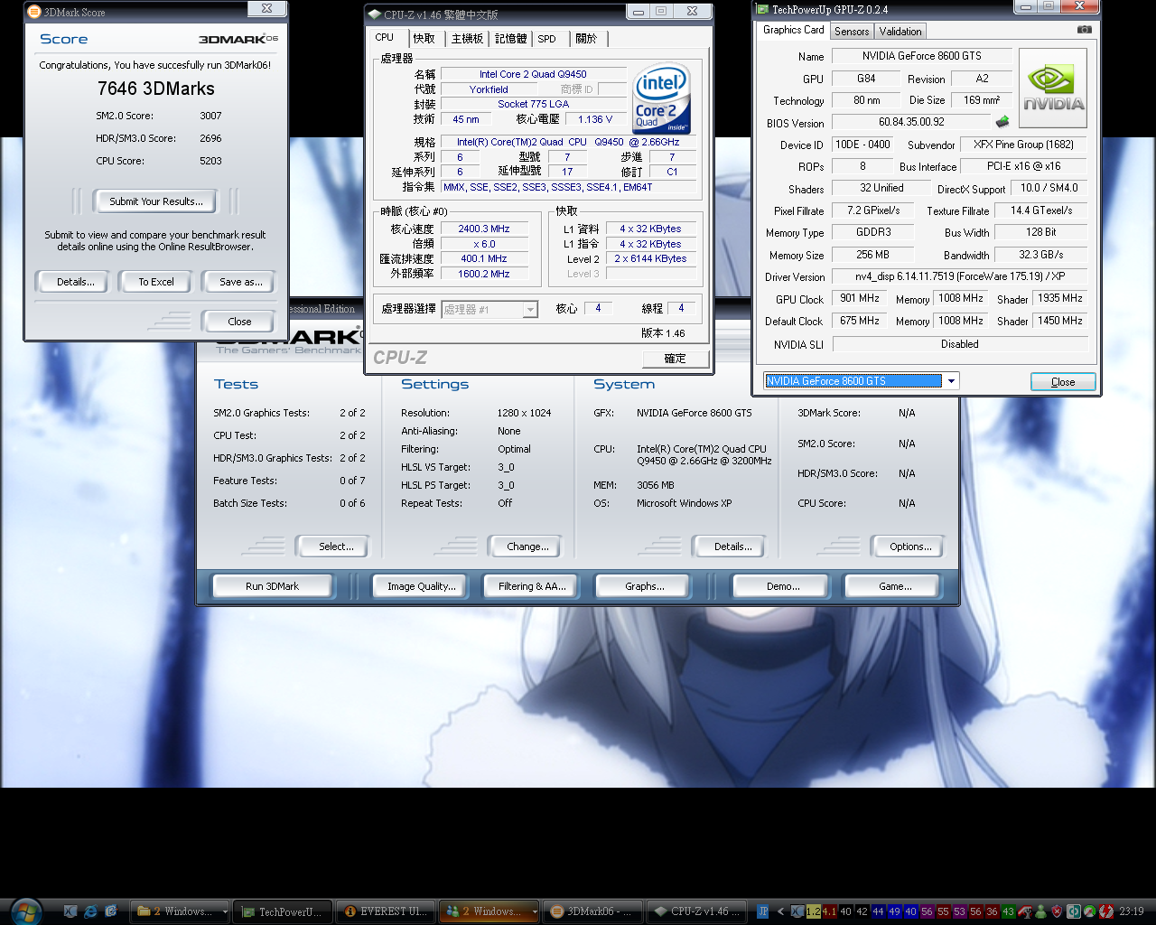The height and width of the screenshot is (925, 1156).
Task: Show hidden tray icons arrow
Action: click(781, 911)
